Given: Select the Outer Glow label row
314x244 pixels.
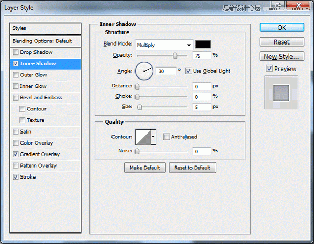Looking at the screenshot, I should point(33,75).
